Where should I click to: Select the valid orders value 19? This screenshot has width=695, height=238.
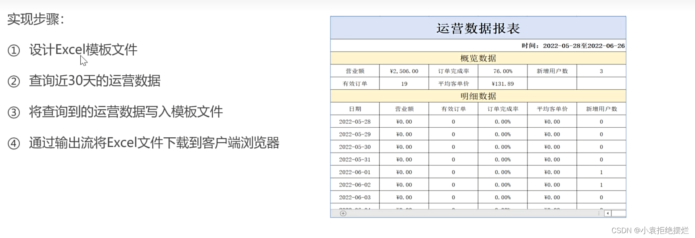point(404,83)
